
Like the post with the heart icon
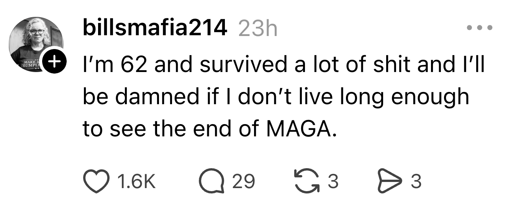pos(96,181)
